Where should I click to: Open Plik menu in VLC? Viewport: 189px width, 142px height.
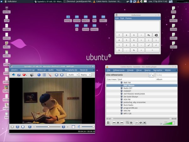coord(109,70)
